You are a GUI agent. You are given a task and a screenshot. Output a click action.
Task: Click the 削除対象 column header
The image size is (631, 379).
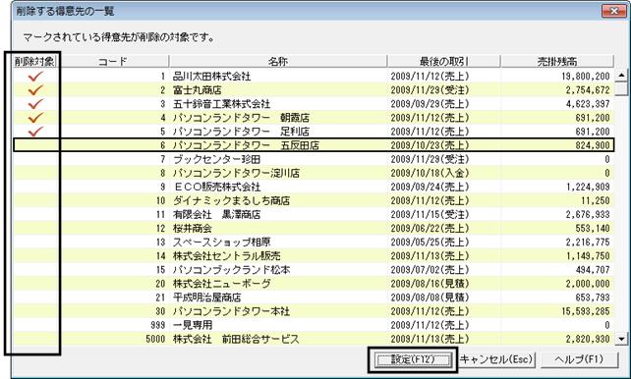pos(34,61)
